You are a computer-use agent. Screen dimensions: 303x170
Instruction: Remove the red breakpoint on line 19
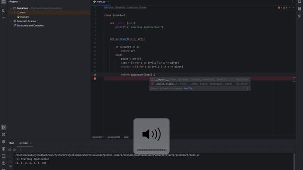(x=95, y=79)
